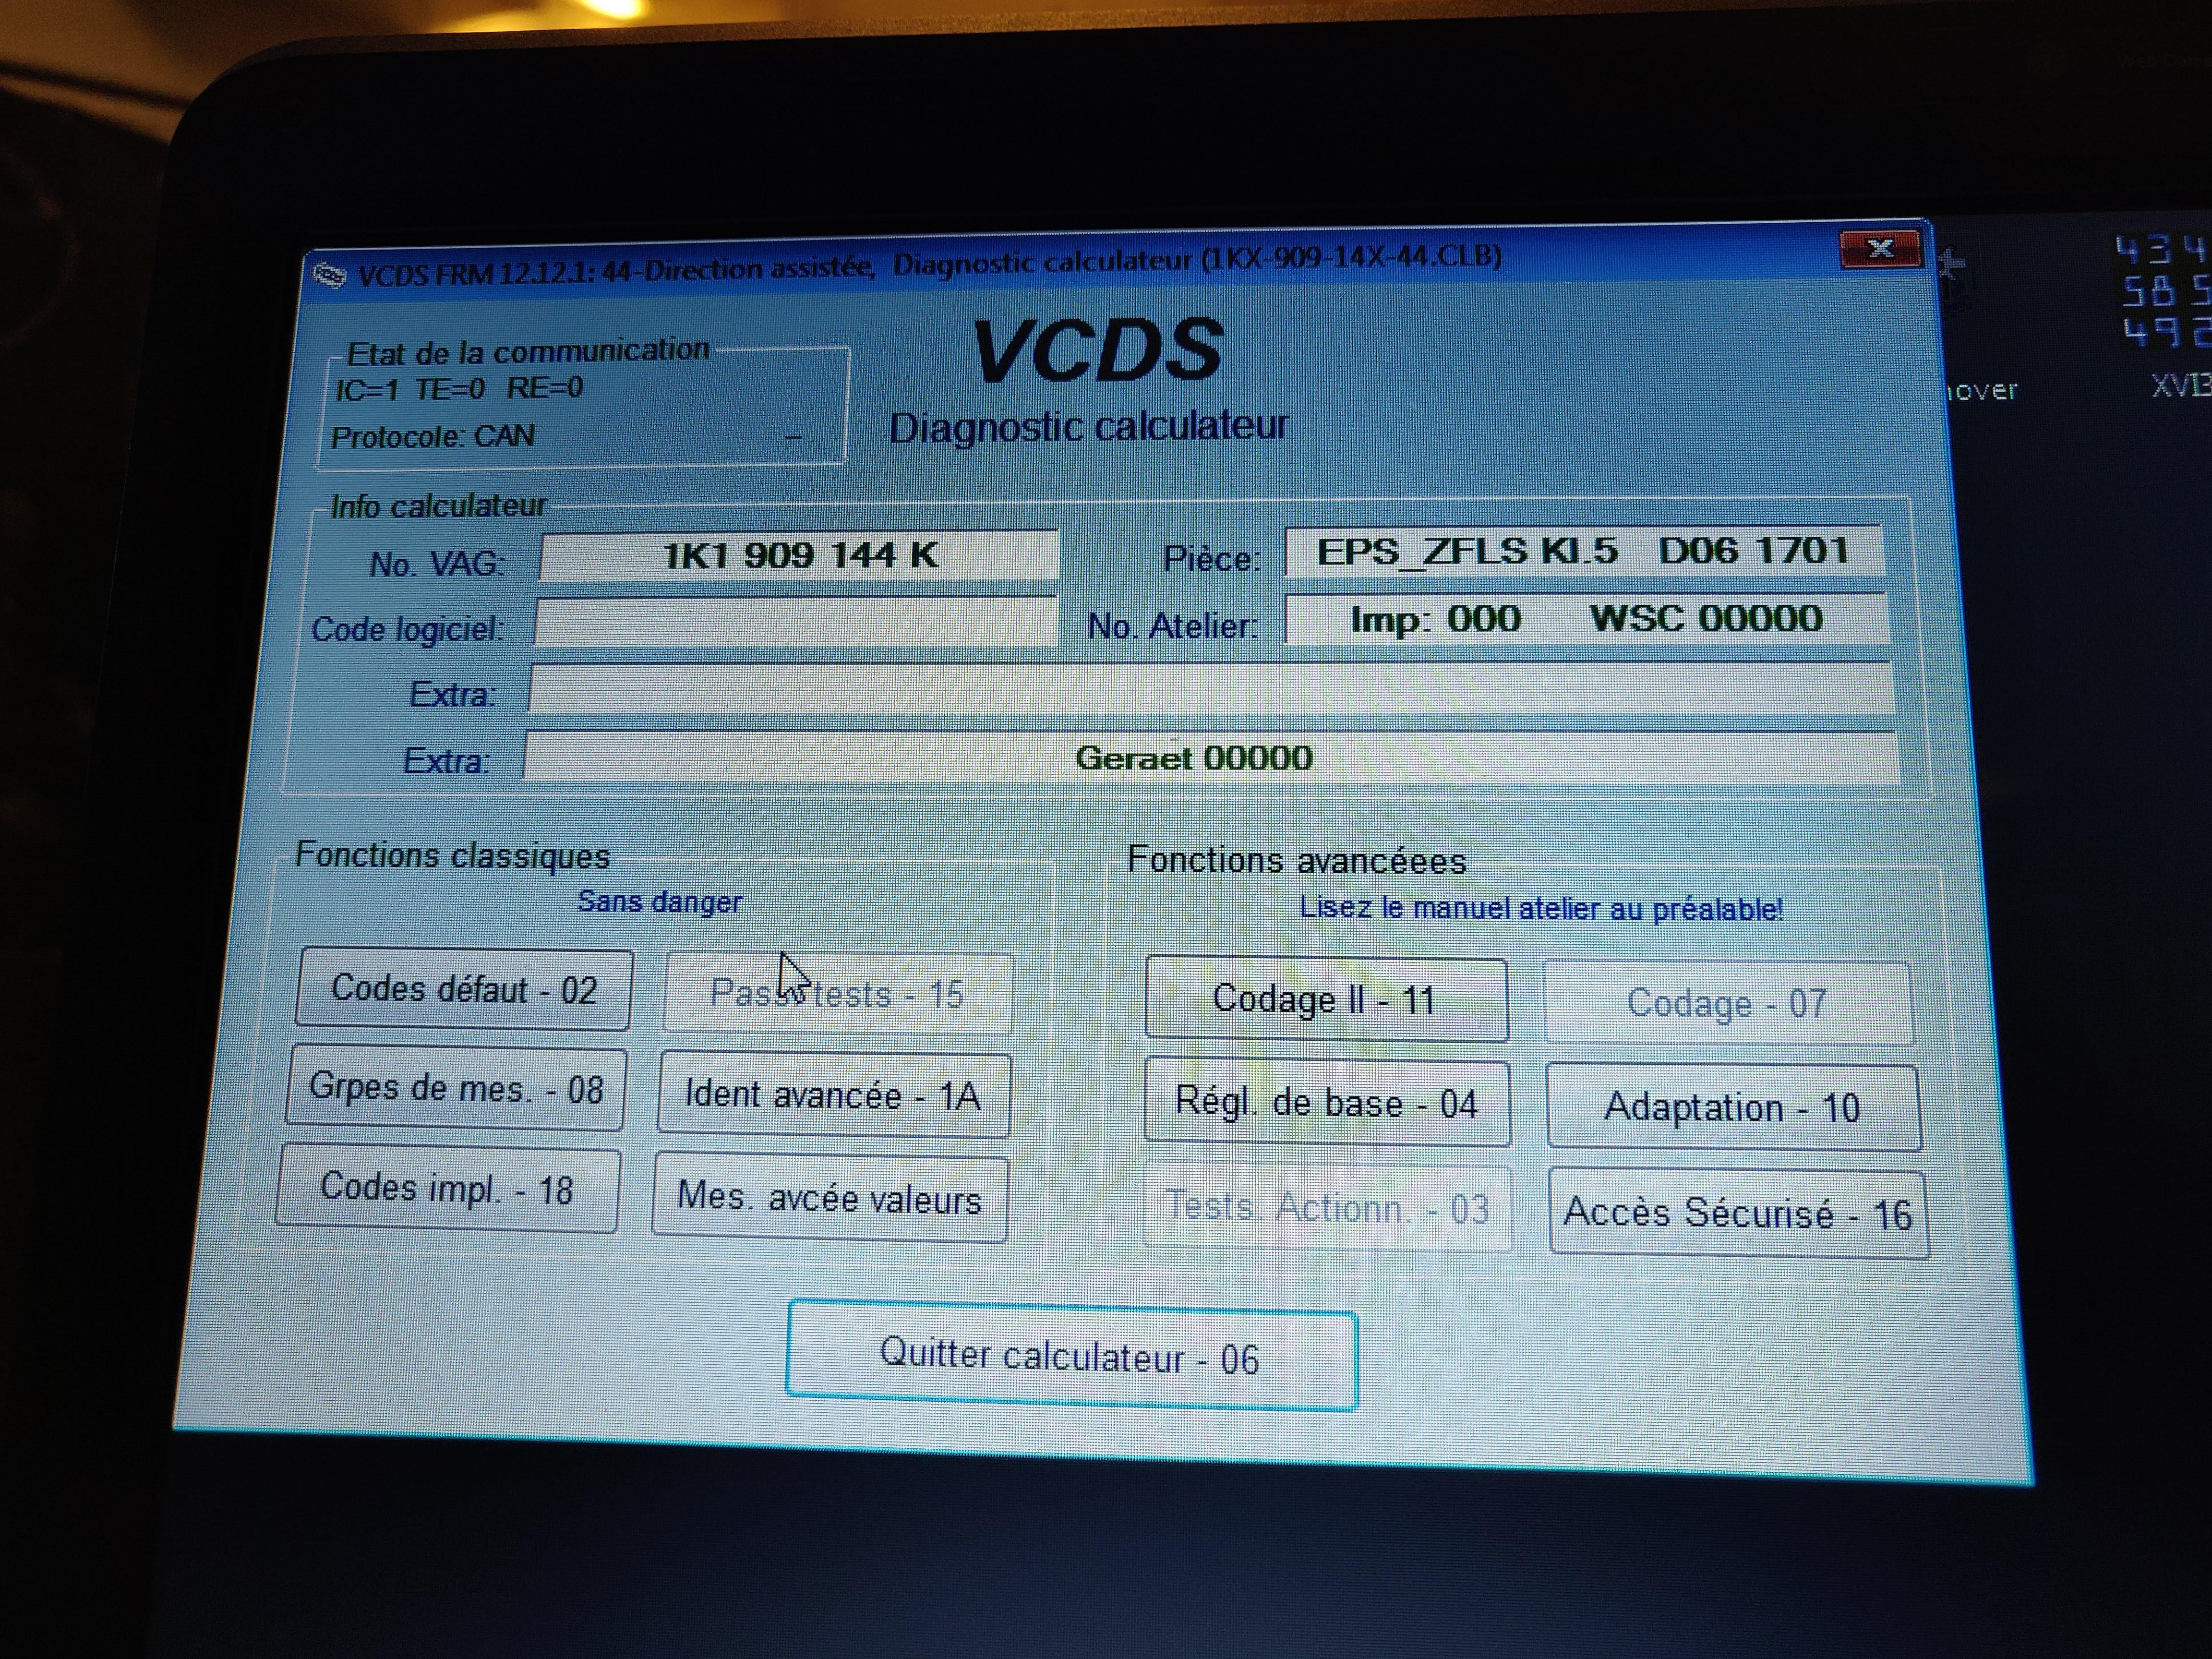Click Adaptation - 10 button

(x=1732, y=1108)
